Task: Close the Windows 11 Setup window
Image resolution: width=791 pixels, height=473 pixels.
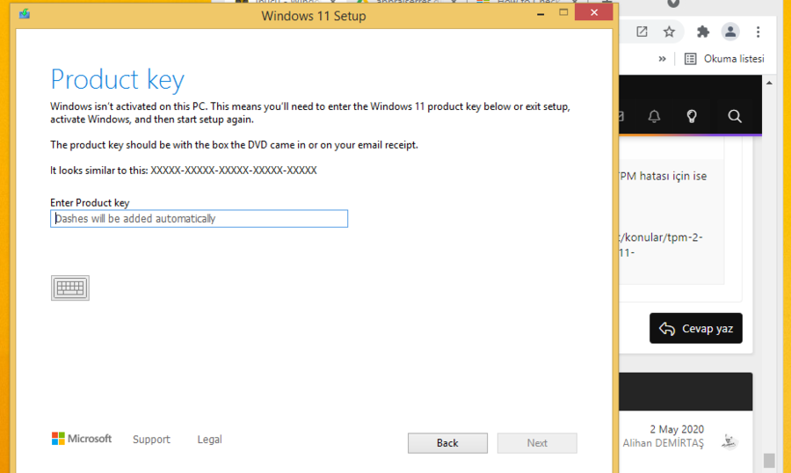Action: [x=594, y=12]
